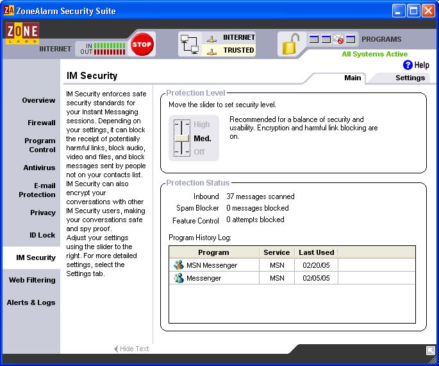Click the icon beside the Messenger row
The width and height of the screenshot is (439, 366).
[x=178, y=278]
